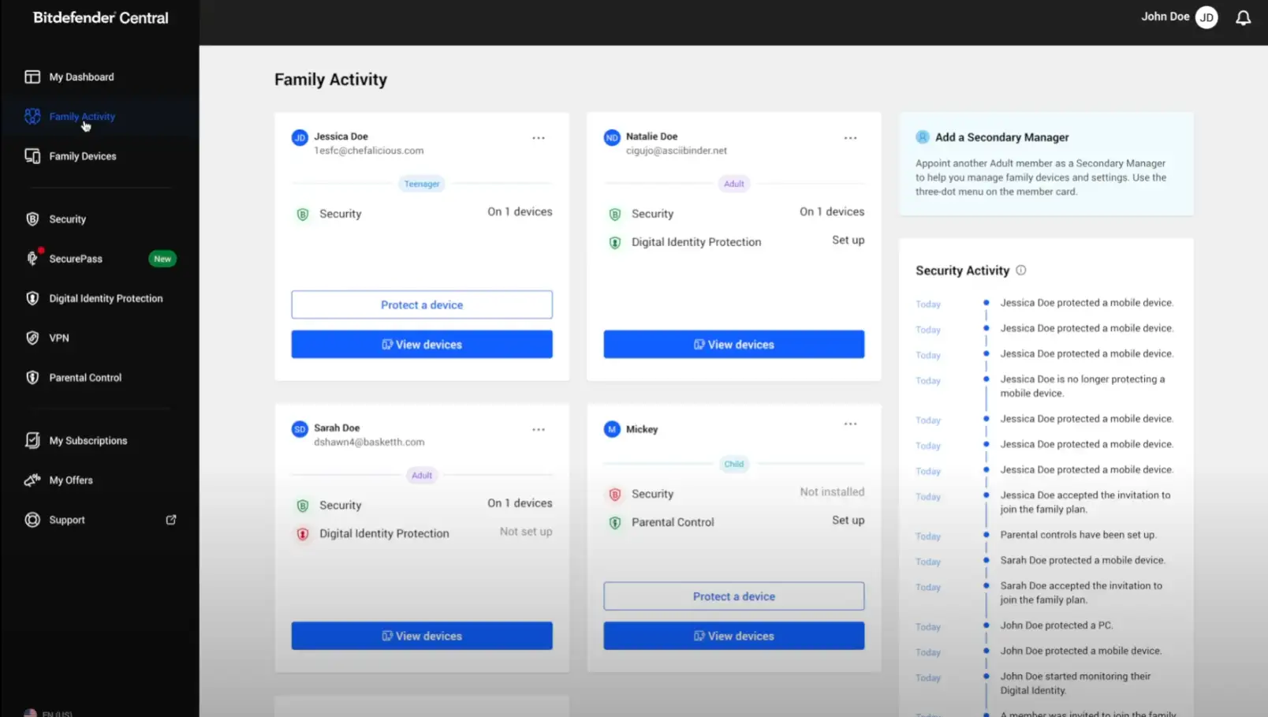Open three-dot menu on Jessica Doe card
The image size is (1268, 717).
coord(538,138)
